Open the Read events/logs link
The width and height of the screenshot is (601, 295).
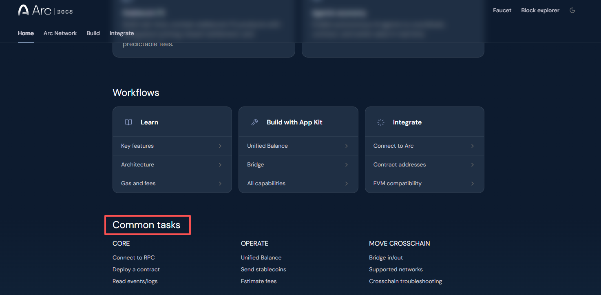135,281
